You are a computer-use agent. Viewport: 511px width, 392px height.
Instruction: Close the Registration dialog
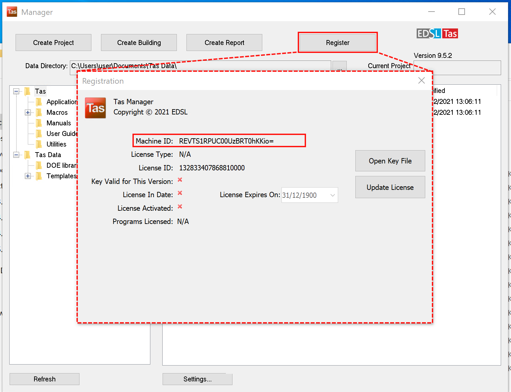pyautogui.click(x=421, y=80)
